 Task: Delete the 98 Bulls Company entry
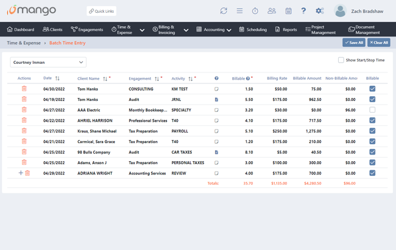(24, 152)
